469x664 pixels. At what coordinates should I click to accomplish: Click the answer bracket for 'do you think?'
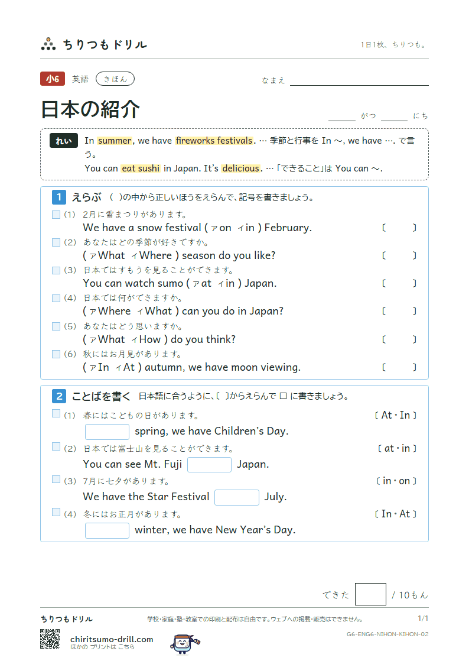(x=399, y=339)
